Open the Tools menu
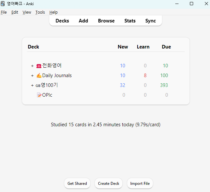The height and width of the screenshot is (192, 210). pos(40,12)
